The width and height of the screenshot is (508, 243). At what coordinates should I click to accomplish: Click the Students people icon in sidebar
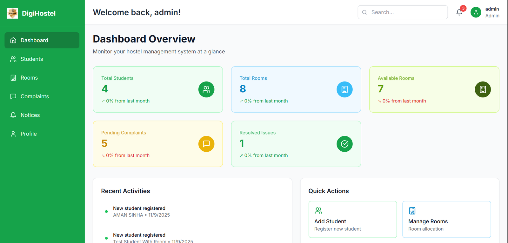coord(13,59)
